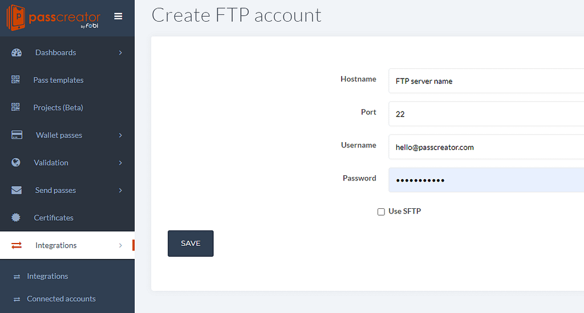Click the Send passes envelope icon
This screenshot has height=313, width=584.
tap(17, 190)
